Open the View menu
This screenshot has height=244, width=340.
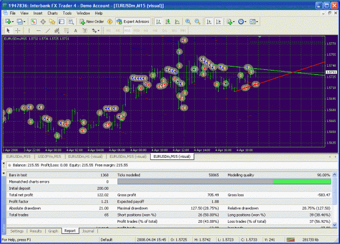click(24, 13)
